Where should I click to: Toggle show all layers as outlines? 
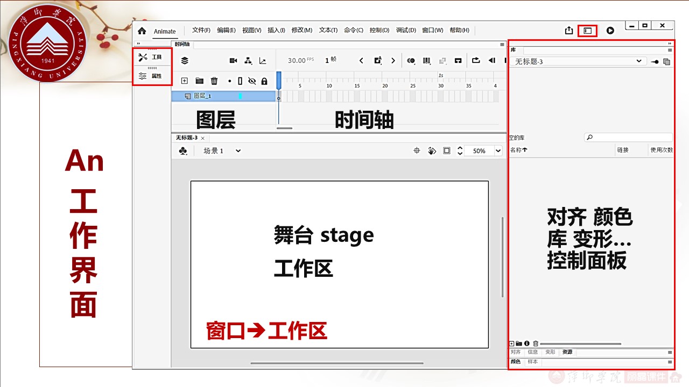pos(240,81)
